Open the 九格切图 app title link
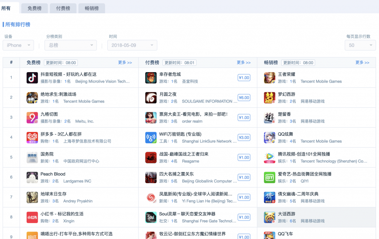This screenshot has width=379, height=239. coord(49,114)
